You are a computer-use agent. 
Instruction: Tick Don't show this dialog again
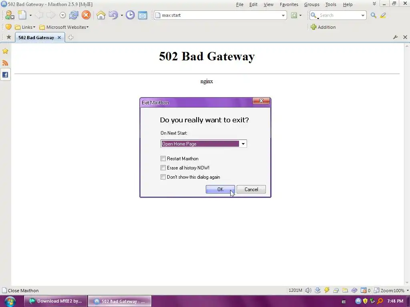[x=163, y=177]
